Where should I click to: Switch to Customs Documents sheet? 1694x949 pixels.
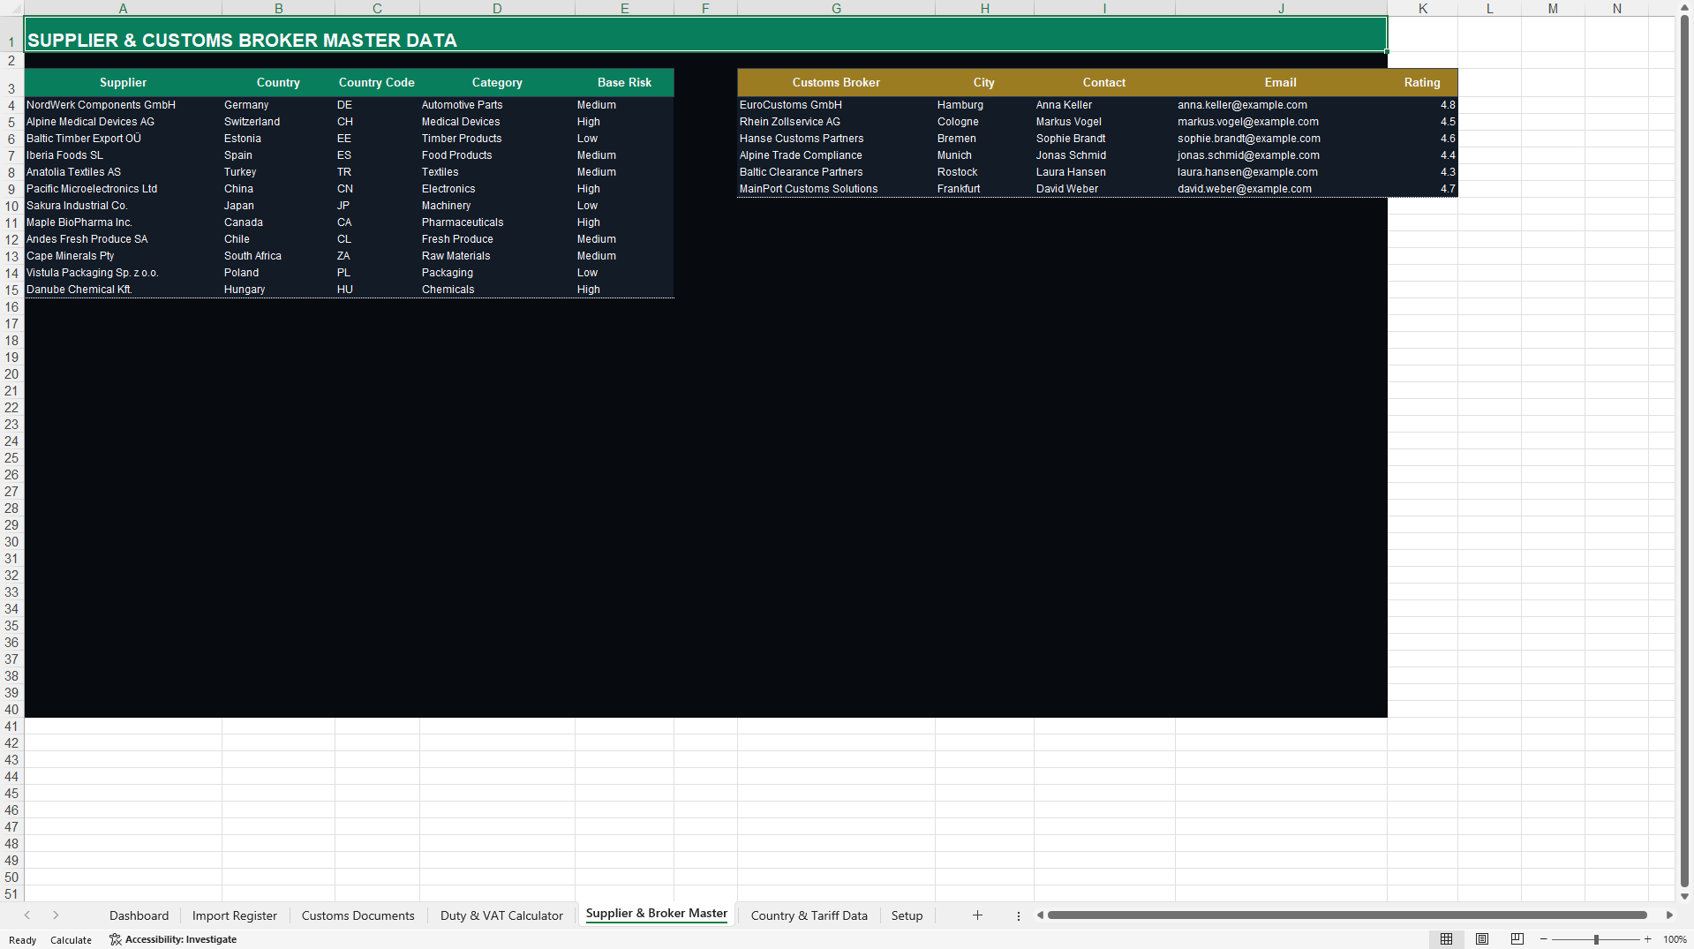click(x=358, y=915)
